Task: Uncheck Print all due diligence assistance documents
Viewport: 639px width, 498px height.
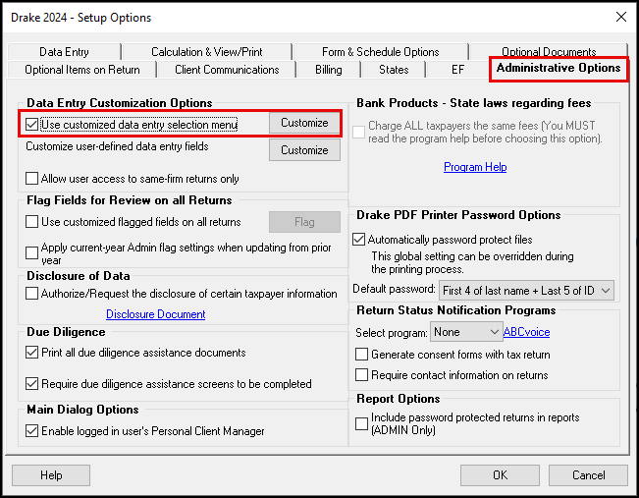Action: click(x=31, y=352)
